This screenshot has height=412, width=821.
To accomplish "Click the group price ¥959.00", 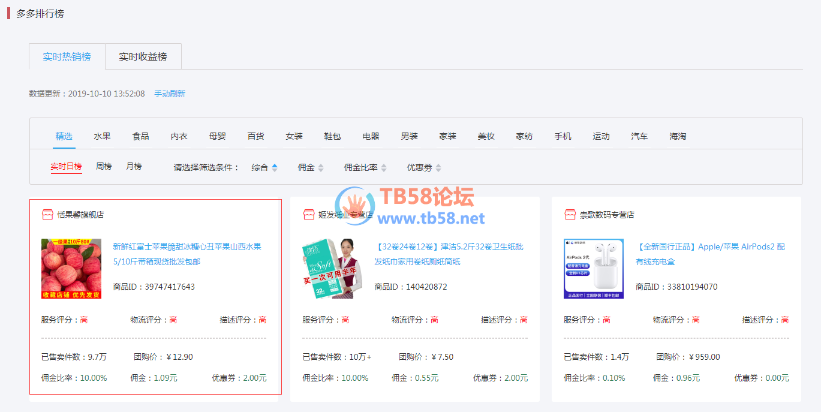I will pyautogui.click(x=705, y=357).
